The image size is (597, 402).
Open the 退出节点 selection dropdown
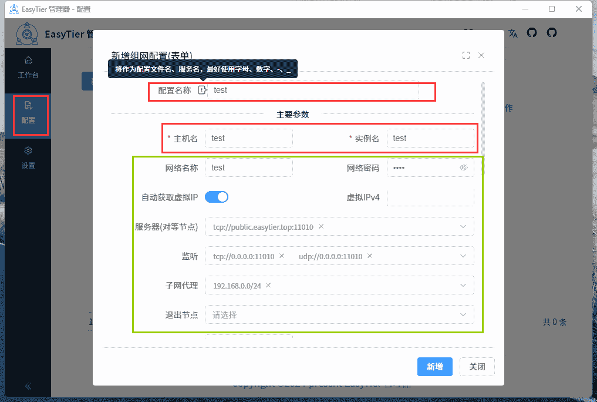[464, 314]
